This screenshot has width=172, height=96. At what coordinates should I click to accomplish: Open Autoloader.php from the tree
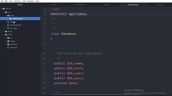point(16,25)
